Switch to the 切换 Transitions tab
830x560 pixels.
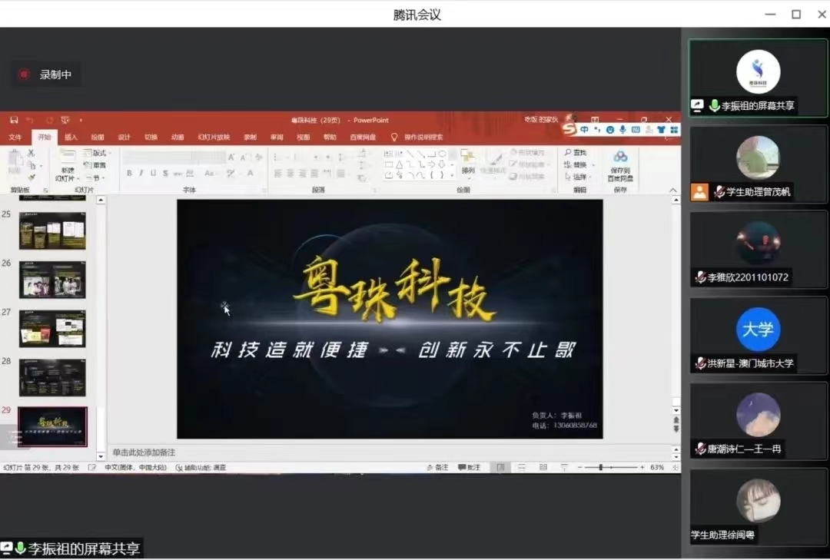pos(151,137)
